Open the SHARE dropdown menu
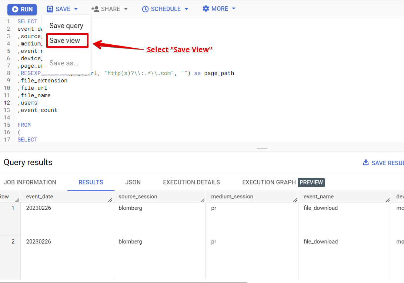Viewport: 404px width, 283px height. click(x=110, y=8)
